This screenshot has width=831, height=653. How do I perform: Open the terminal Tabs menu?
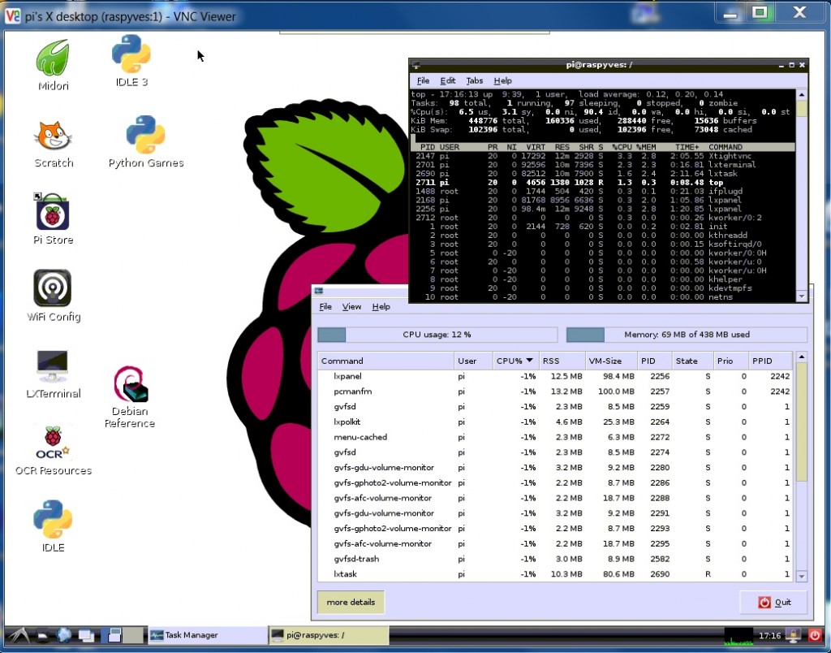click(474, 80)
